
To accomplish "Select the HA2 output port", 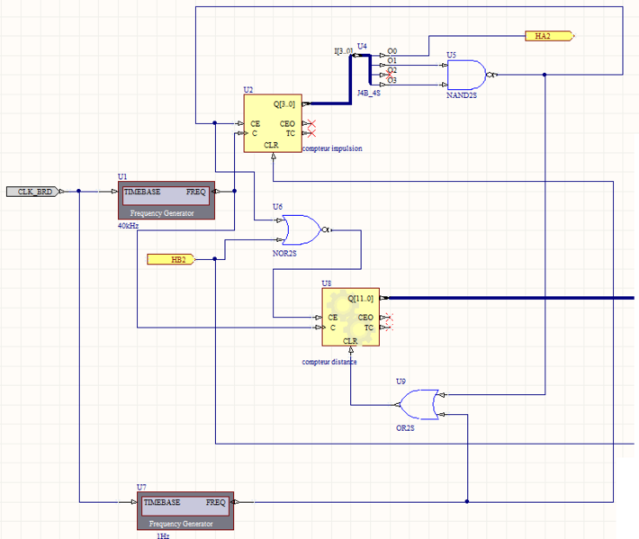I will pyautogui.click(x=547, y=36).
